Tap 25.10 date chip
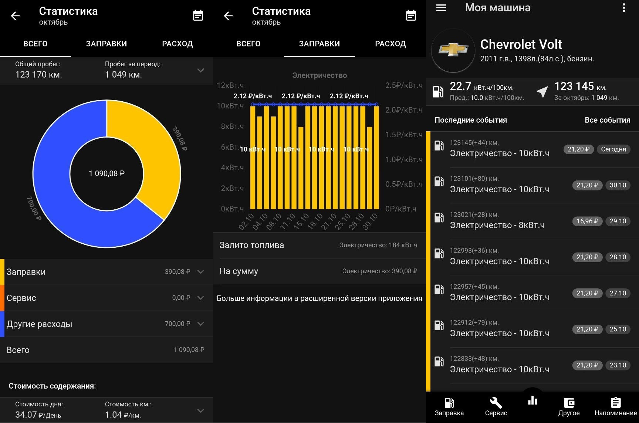Screen dimensions: 639x423 click(618, 329)
